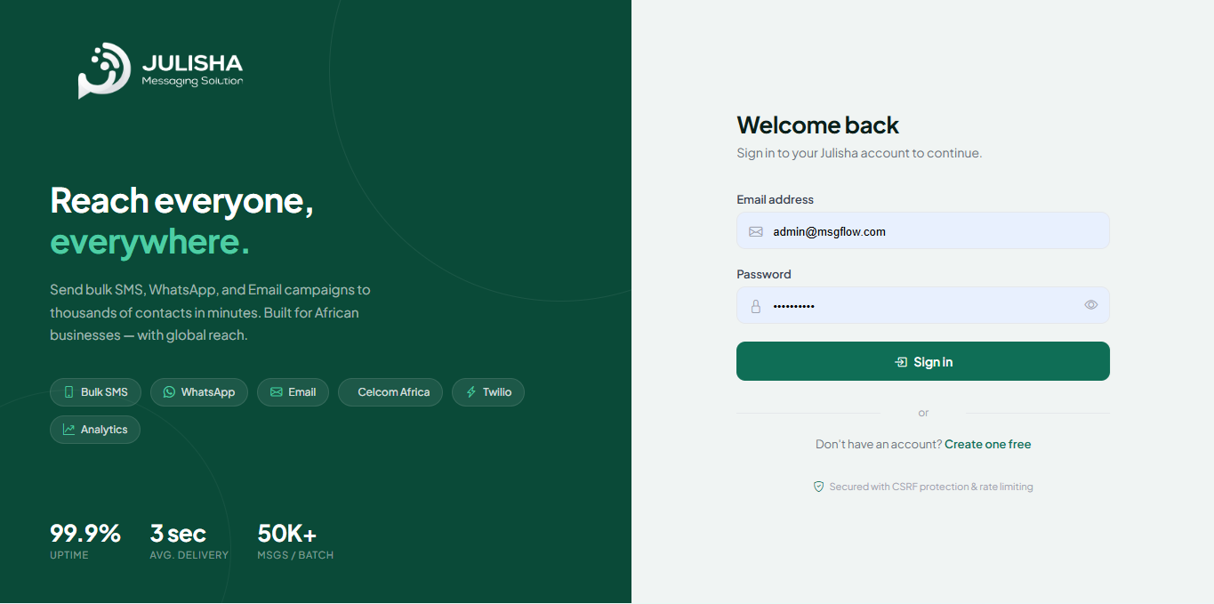Click the envelope icon in email field

[756, 231]
